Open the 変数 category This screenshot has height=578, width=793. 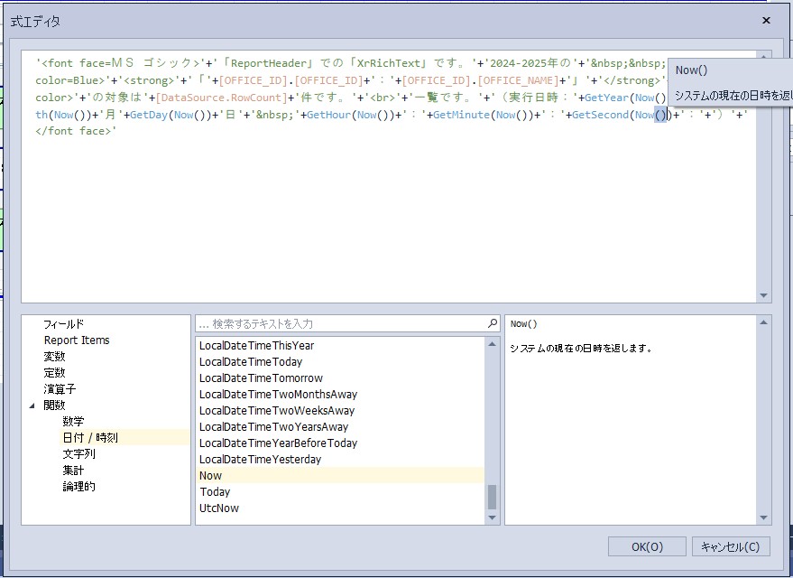(54, 357)
